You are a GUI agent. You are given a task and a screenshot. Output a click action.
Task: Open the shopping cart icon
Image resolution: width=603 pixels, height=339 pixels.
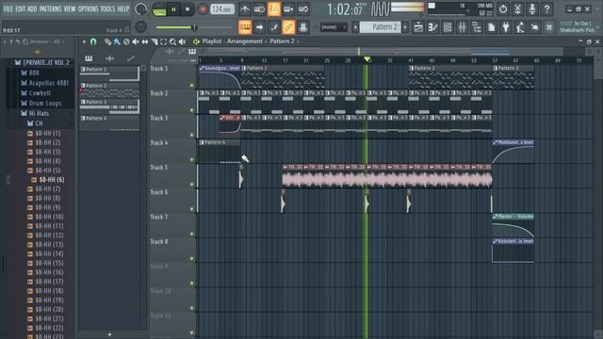tap(549, 27)
